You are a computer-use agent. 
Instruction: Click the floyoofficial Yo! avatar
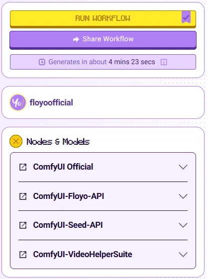tap(17, 102)
